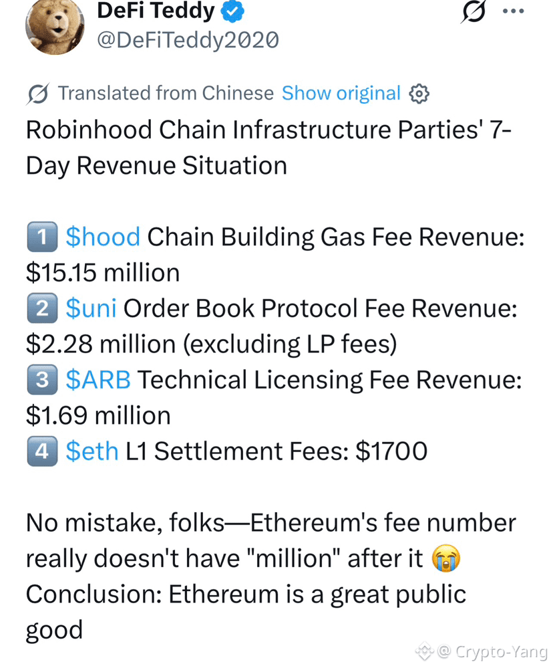Click the number 1 keycap emoji
The image size is (553, 668).
coord(42,237)
